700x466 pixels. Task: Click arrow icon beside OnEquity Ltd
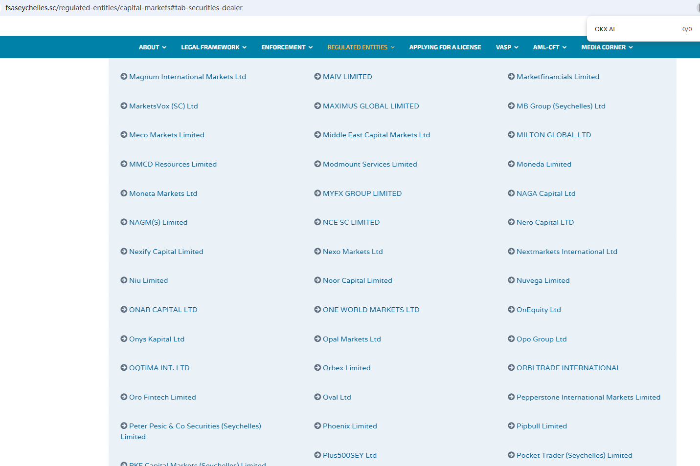511,310
